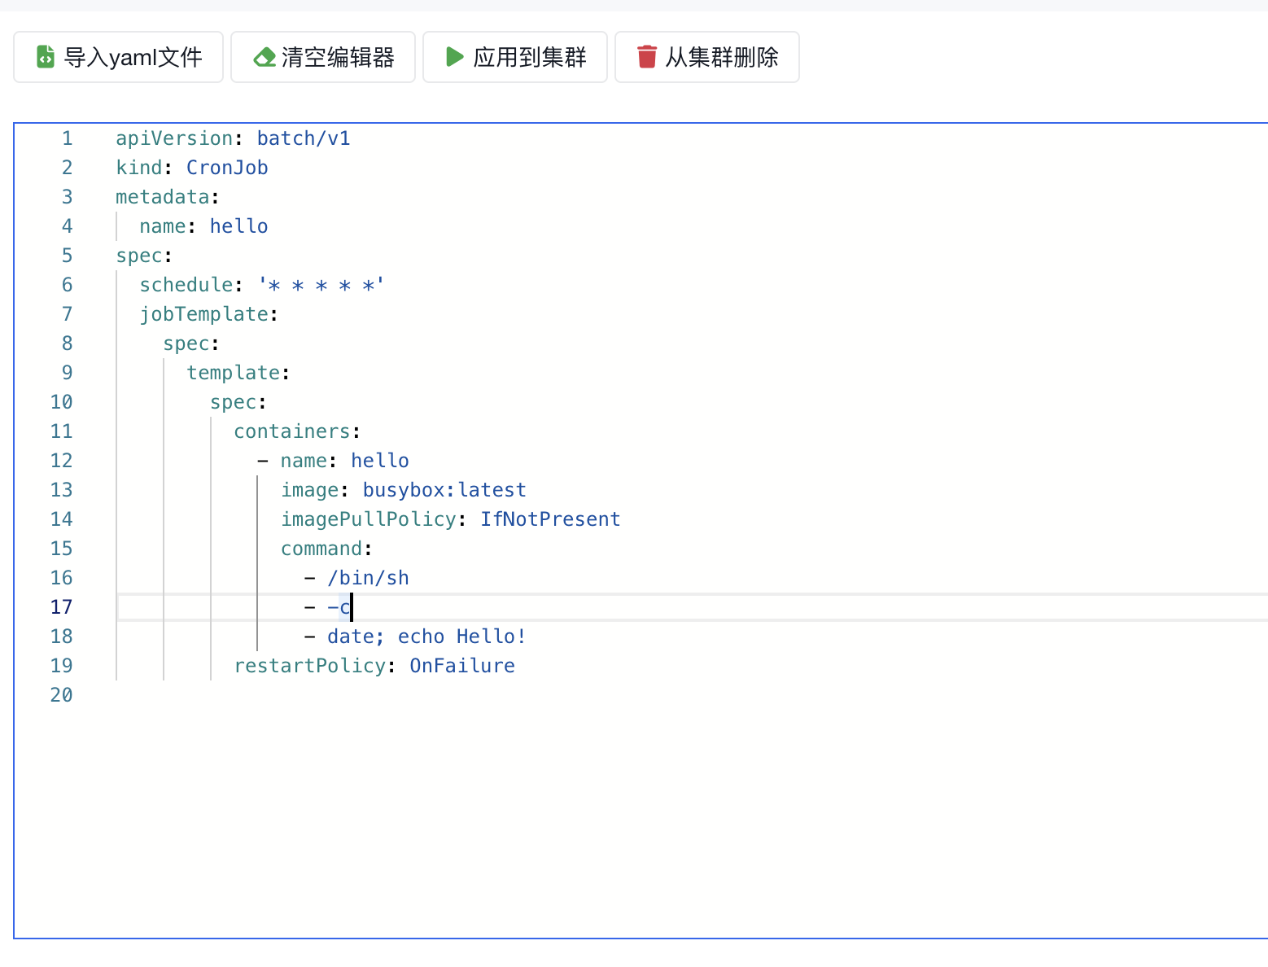The width and height of the screenshot is (1268, 967).
Task: Import a yaml file via 导入yaml文件 button
Action: click(x=118, y=57)
